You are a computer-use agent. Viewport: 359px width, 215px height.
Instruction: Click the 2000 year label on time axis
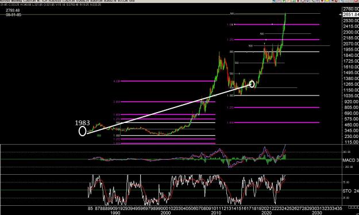(x=166, y=213)
